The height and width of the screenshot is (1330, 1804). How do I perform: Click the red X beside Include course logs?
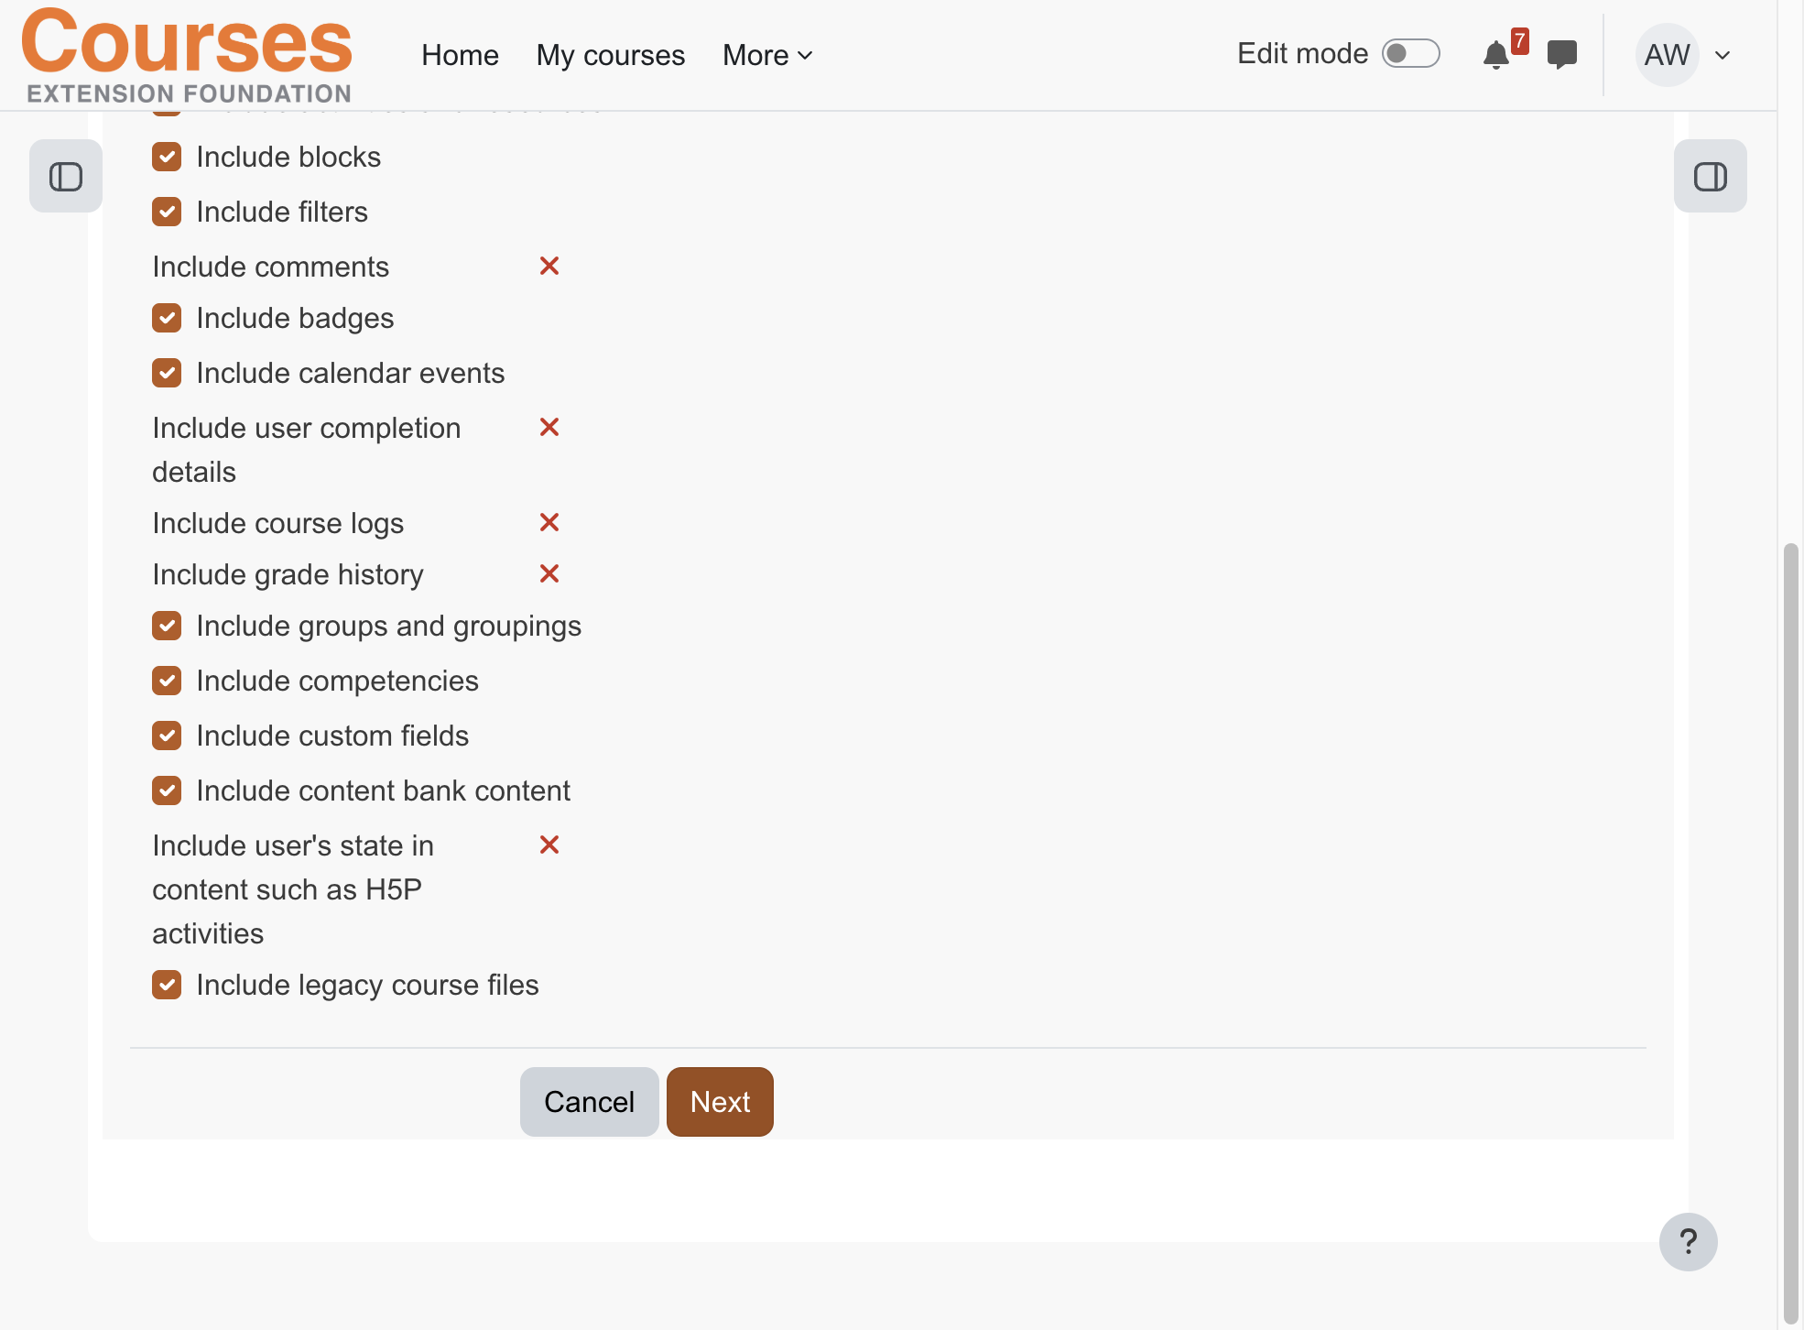click(549, 522)
